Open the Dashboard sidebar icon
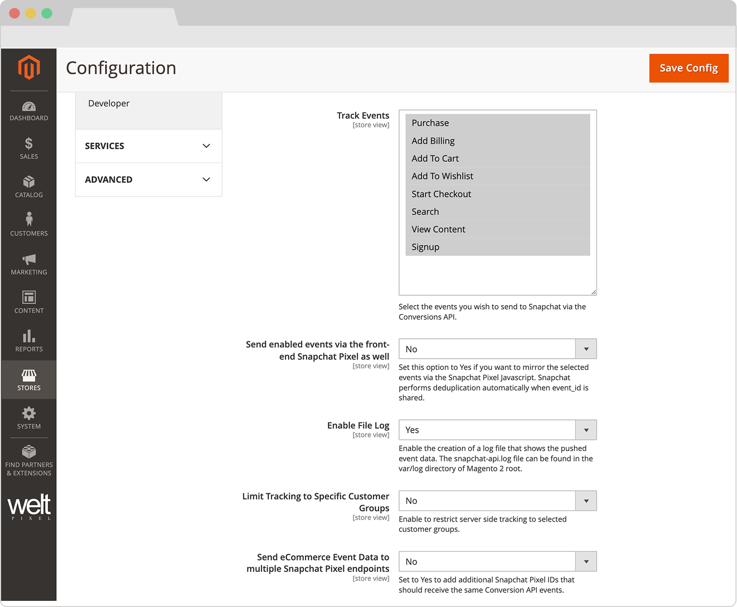 (x=29, y=107)
